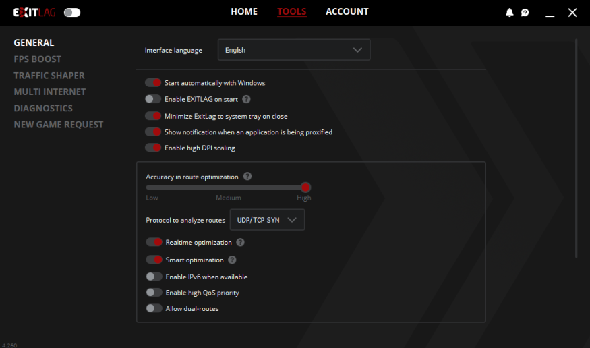Disable Start automatically with Windows
This screenshot has width=590, height=348.
point(153,83)
